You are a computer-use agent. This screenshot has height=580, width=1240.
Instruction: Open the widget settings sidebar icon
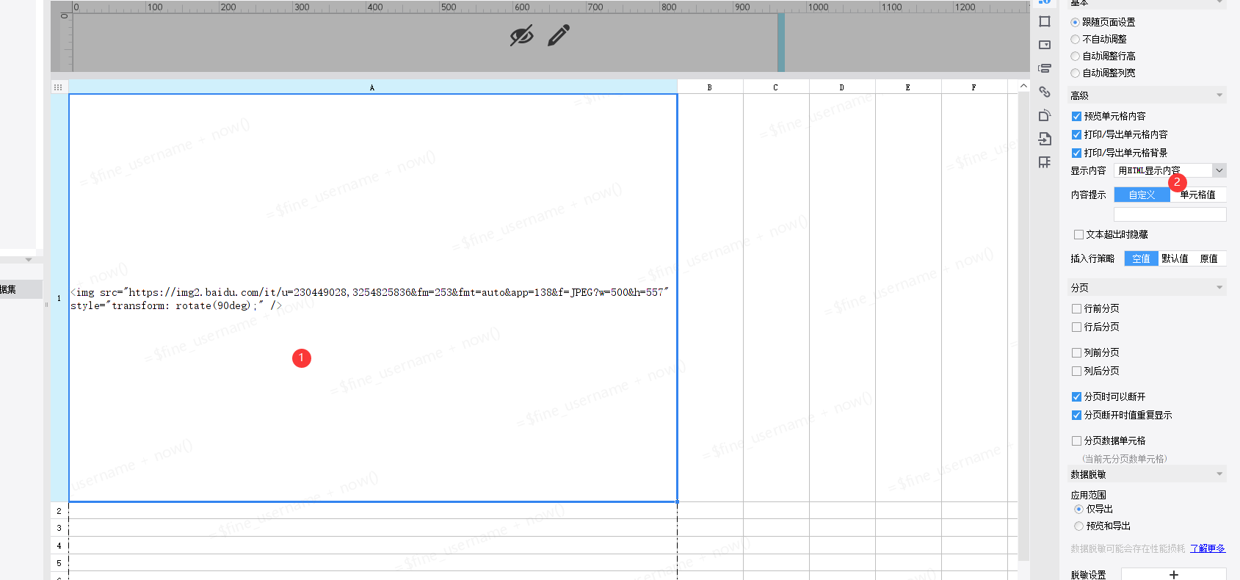1045,45
